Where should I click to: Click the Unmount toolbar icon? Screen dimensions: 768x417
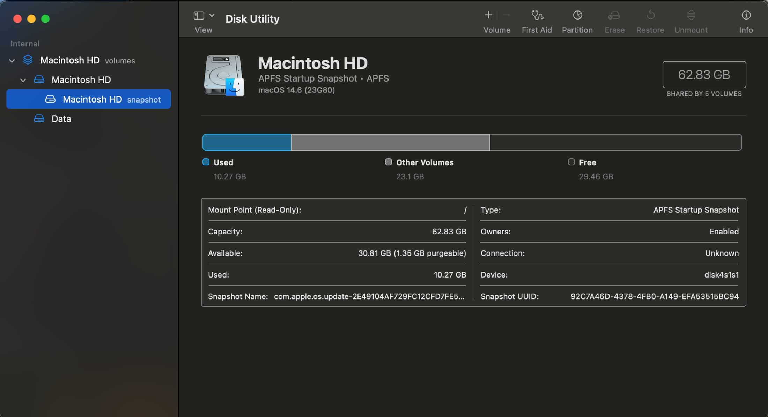(x=691, y=15)
